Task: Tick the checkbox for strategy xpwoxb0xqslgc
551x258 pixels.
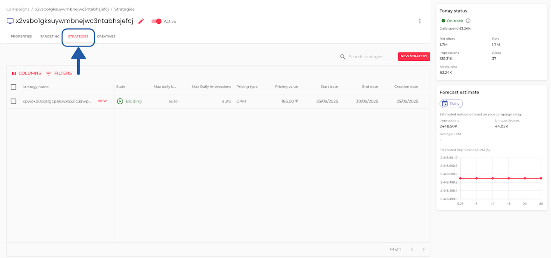Action: tap(13, 101)
